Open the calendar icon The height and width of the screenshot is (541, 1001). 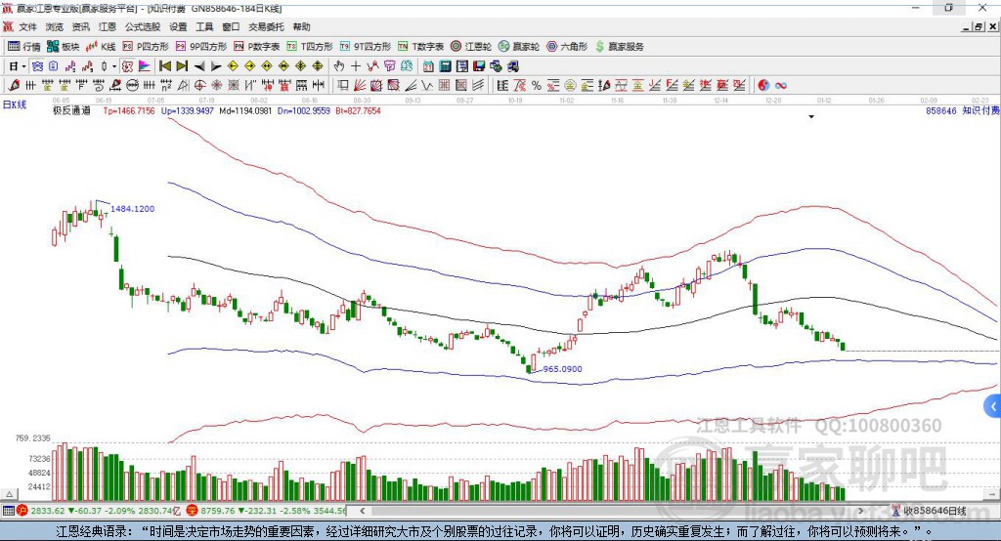click(428, 66)
